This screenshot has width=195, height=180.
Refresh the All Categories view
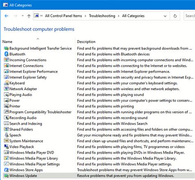click(175, 16)
